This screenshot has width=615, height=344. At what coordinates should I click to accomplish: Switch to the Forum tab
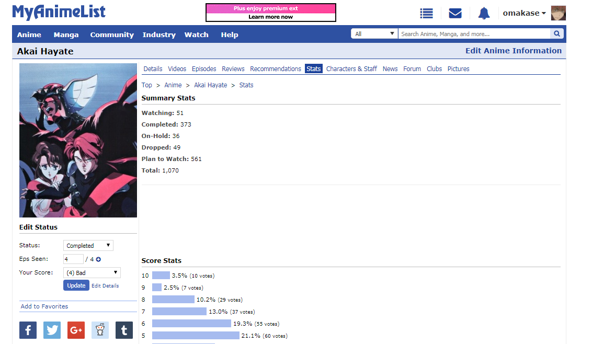coord(412,68)
